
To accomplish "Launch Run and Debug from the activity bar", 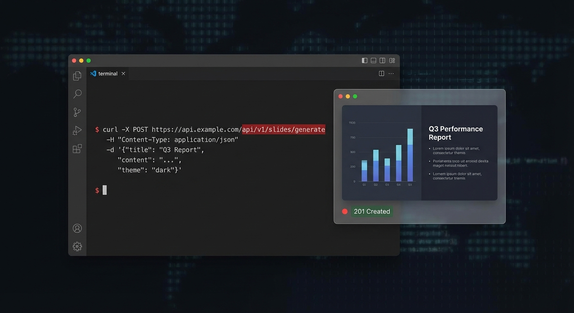I will pos(77,130).
